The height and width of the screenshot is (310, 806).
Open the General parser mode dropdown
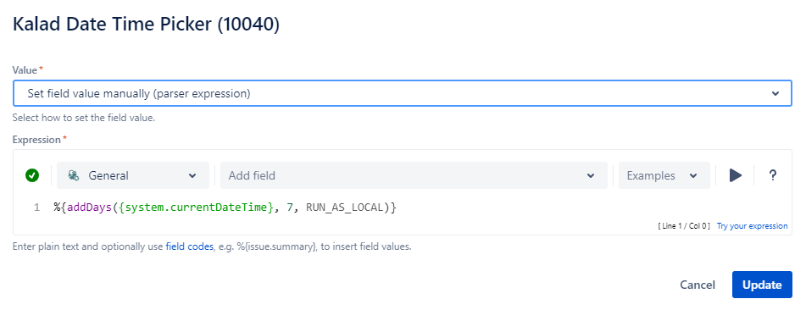click(132, 175)
